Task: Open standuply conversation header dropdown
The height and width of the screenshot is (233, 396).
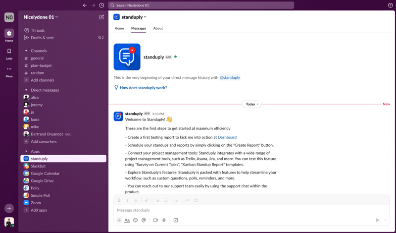Action: click(x=134, y=17)
